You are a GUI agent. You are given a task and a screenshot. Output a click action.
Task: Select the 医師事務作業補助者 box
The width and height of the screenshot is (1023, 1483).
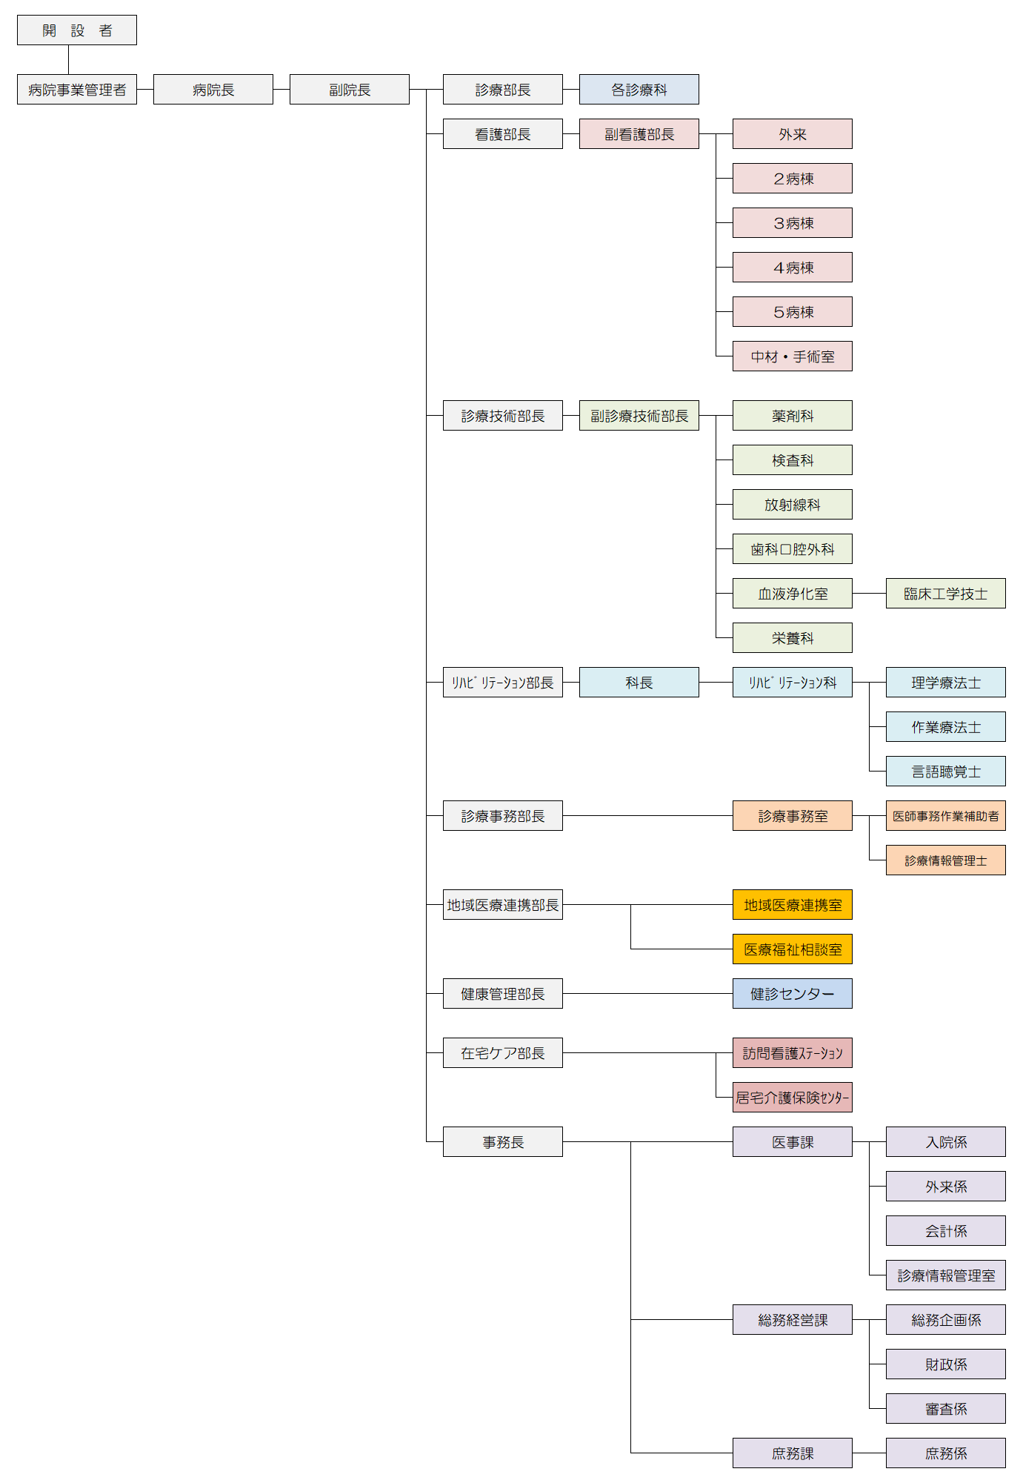(945, 816)
